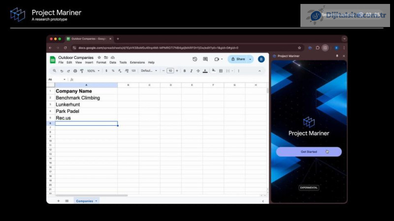
Task: Open merge cells dropdown arrow
Action: [232, 71]
